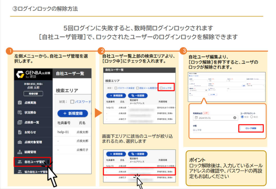The height and width of the screenshot is (189, 276).
Task: Click the 点検表一覧 table icon
Action: 20,122
